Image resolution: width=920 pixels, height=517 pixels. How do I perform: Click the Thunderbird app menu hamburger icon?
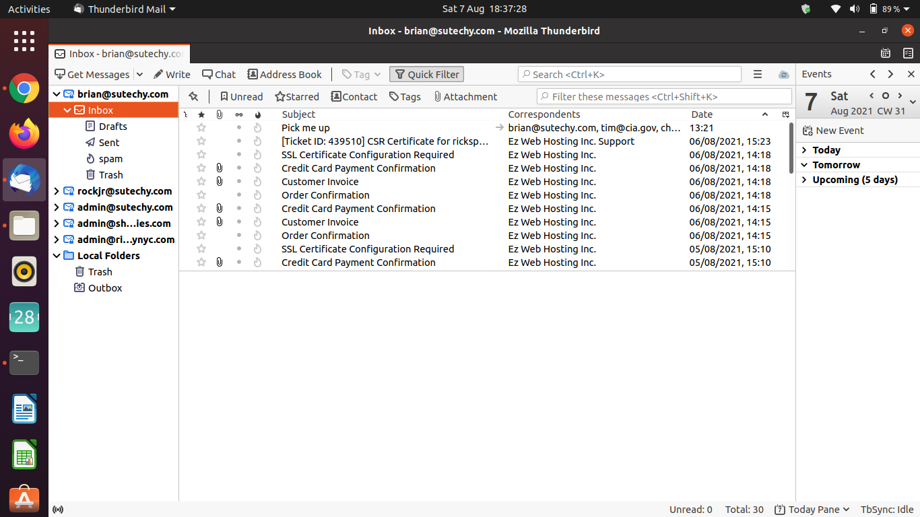tap(758, 75)
